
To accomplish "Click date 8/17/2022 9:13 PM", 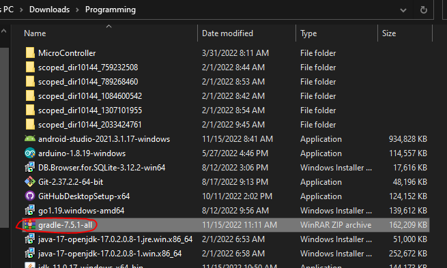I will click(235, 182).
